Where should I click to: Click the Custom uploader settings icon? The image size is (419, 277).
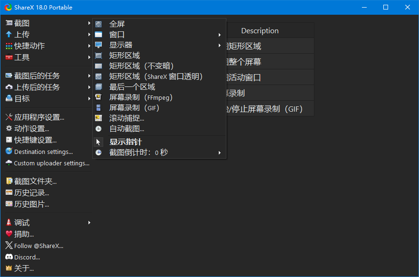tap(9, 163)
